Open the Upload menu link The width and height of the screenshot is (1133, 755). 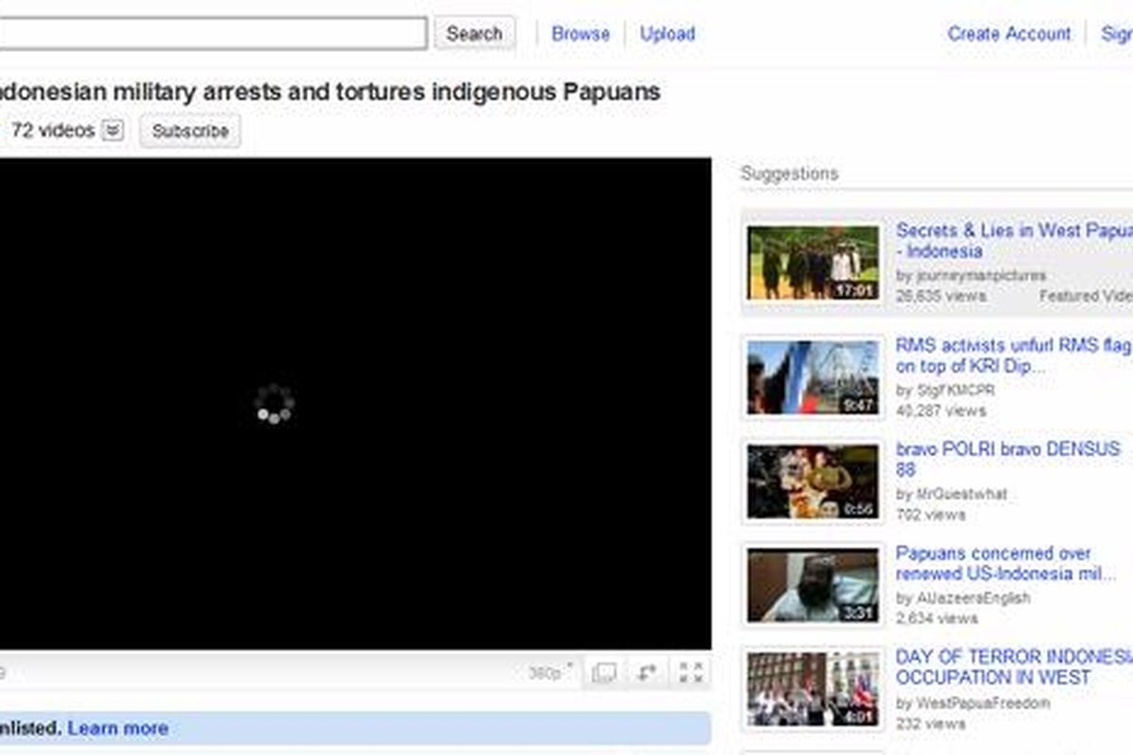[668, 33]
